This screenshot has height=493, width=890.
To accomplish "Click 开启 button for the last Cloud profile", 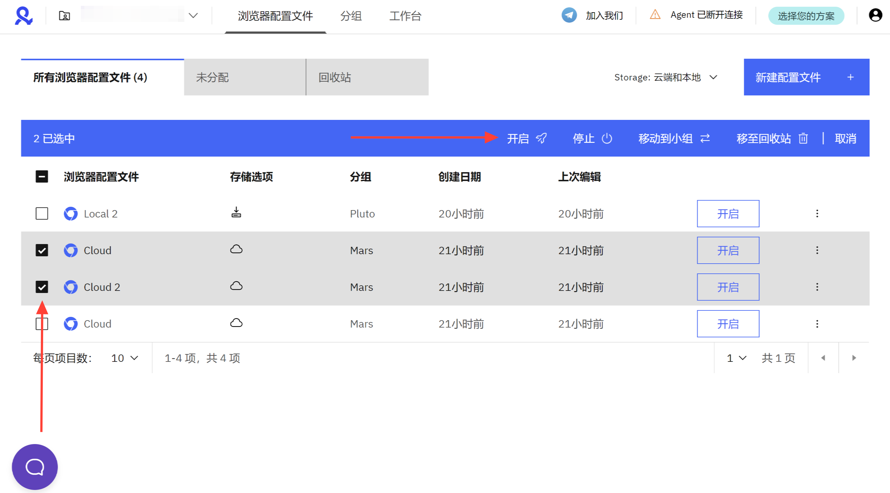I will 728,324.
